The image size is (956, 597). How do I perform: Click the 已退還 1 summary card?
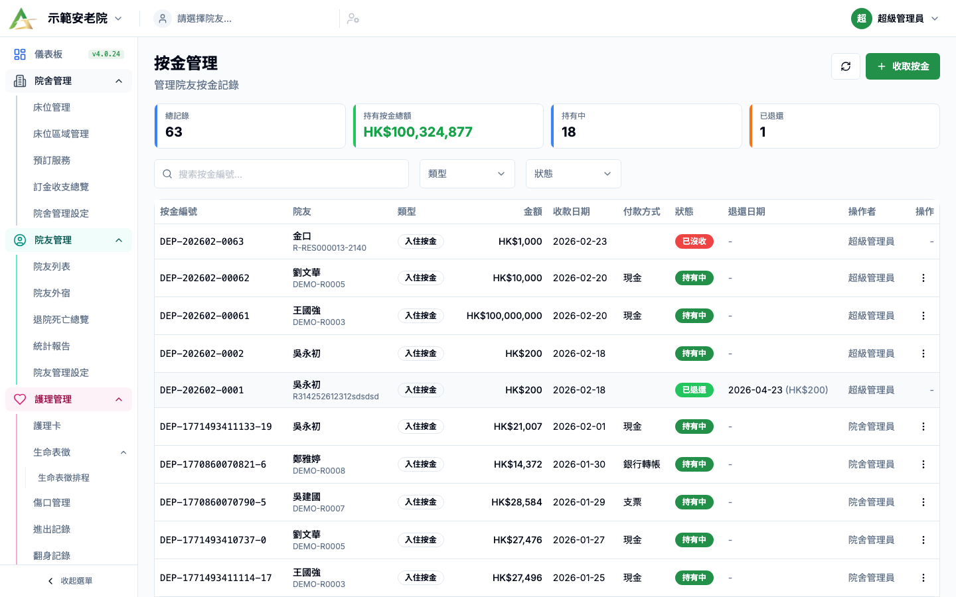click(844, 126)
